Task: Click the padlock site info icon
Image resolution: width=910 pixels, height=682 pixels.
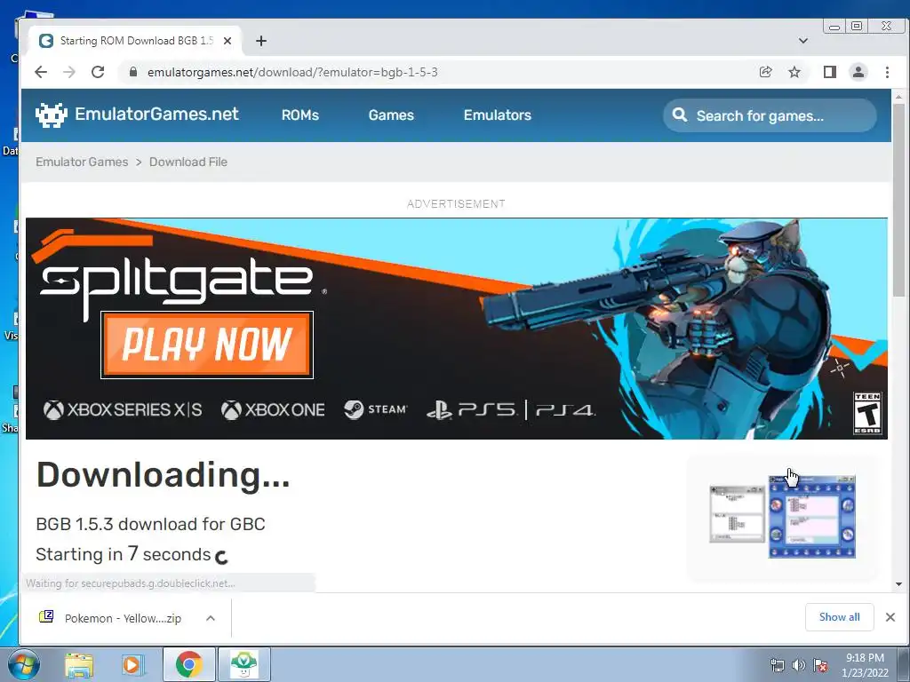Action: (133, 72)
